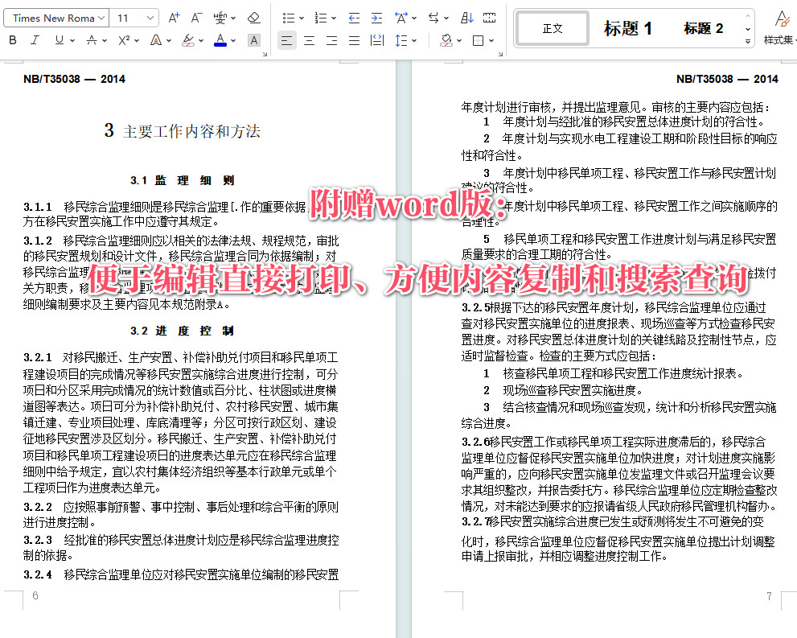The height and width of the screenshot is (638, 797).
Task: Open the phonetic guide (拼音指南) tool
Action: coord(220,18)
